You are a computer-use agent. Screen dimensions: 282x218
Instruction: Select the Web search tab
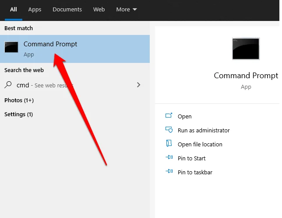click(99, 9)
